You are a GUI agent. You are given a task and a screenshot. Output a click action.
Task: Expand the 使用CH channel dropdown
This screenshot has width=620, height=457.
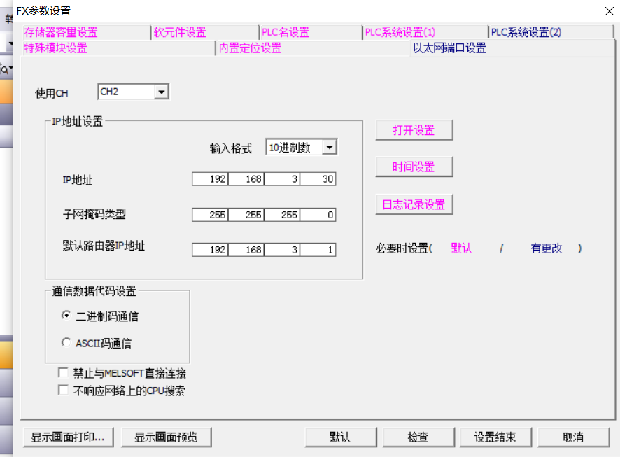click(x=162, y=92)
